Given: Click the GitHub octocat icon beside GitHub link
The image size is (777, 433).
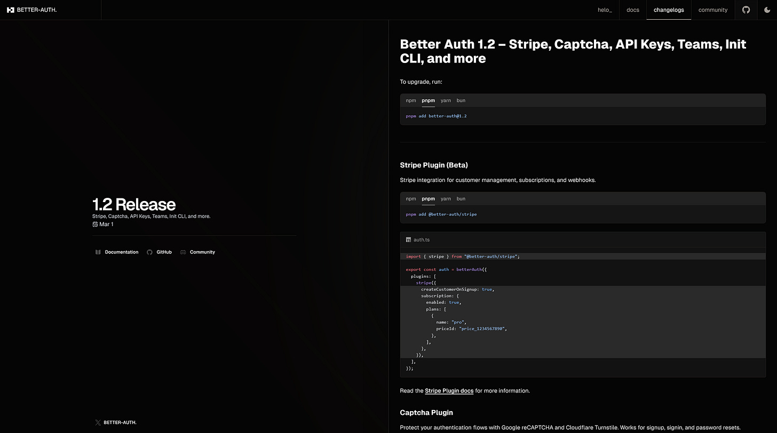Looking at the screenshot, I should [x=149, y=252].
